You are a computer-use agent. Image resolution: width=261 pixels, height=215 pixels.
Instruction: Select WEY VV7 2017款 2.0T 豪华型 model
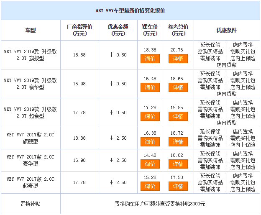30,160
